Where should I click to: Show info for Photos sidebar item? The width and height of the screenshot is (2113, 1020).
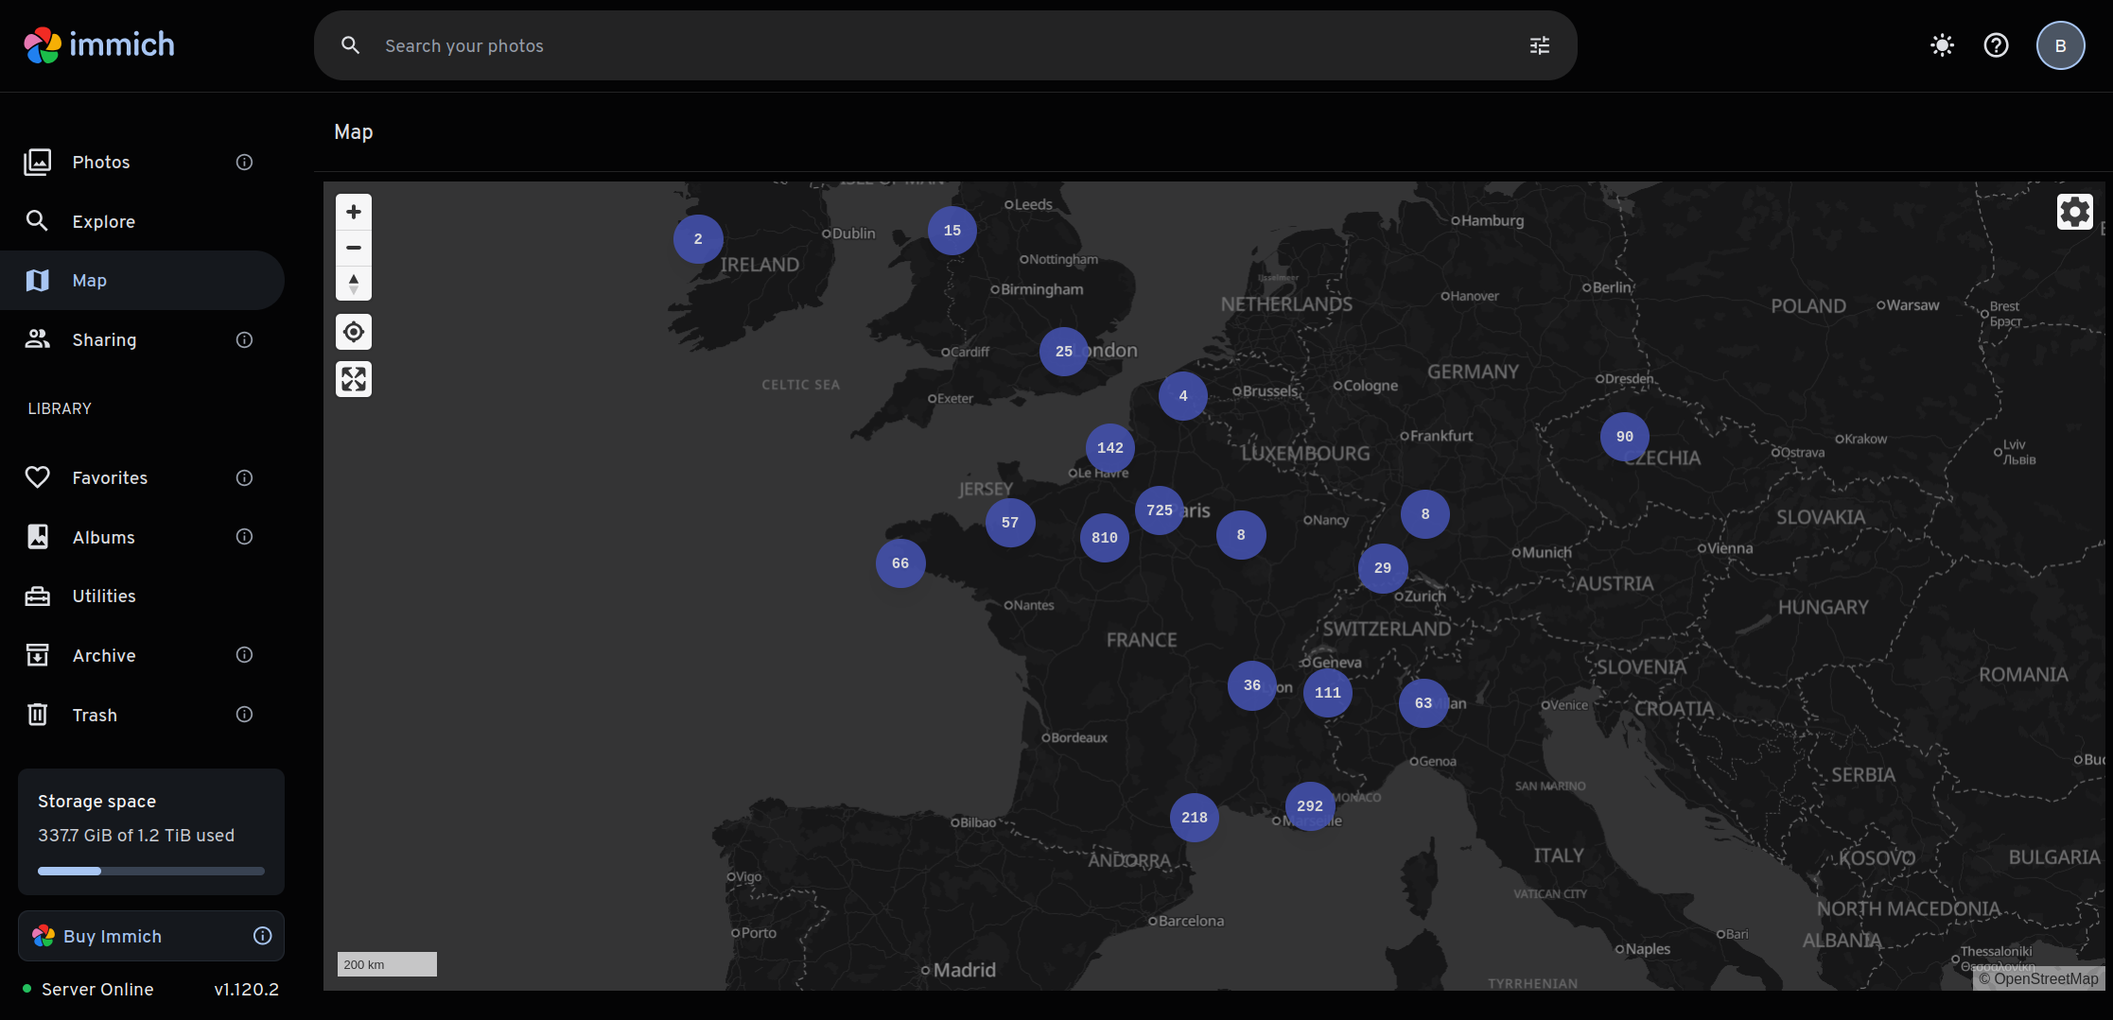tap(244, 163)
